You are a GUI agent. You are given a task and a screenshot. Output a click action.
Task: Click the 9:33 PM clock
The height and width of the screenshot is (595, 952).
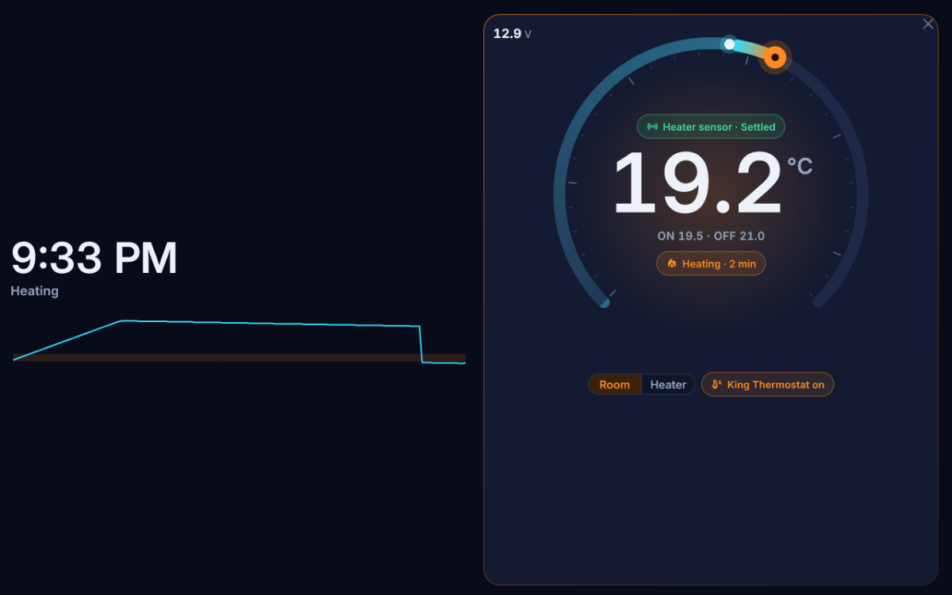point(94,258)
